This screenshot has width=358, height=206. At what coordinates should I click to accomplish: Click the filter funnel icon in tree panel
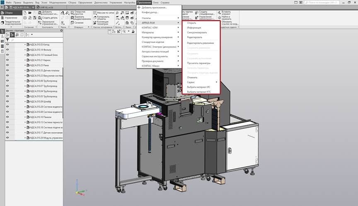pos(7,40)
